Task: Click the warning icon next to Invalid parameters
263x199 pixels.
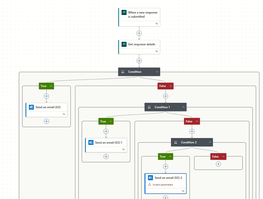Action: [x=150, y=185]
